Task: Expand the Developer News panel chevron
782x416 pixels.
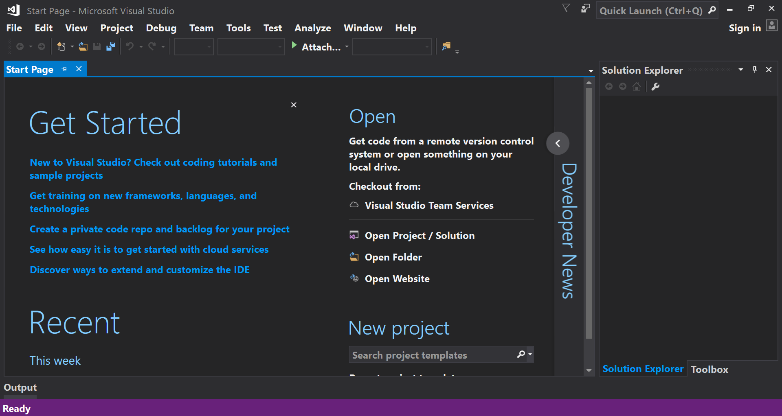Action: [558, 143]
